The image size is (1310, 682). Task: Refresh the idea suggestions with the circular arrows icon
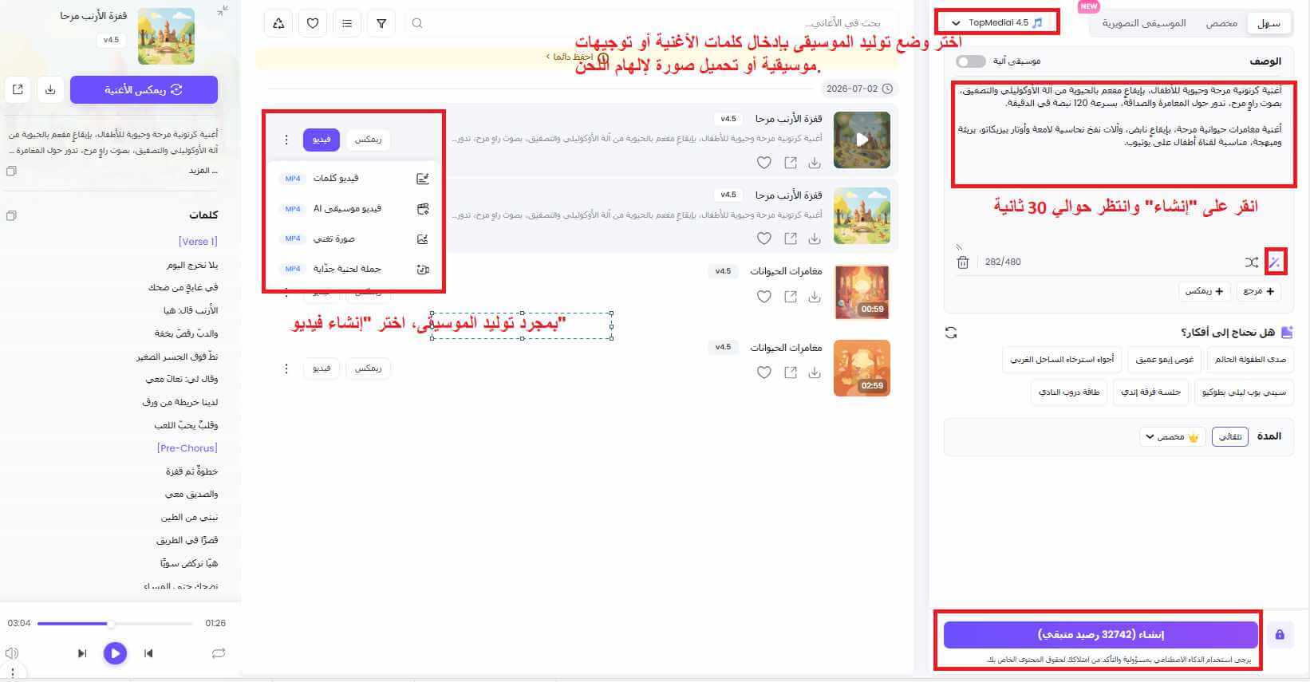[951, 333]
